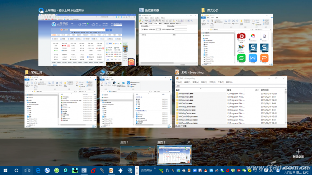Viewport: 312px width, 175px height.
Task: Switch to the 常用工具 folder window
Action: click(x=61, y=102)
